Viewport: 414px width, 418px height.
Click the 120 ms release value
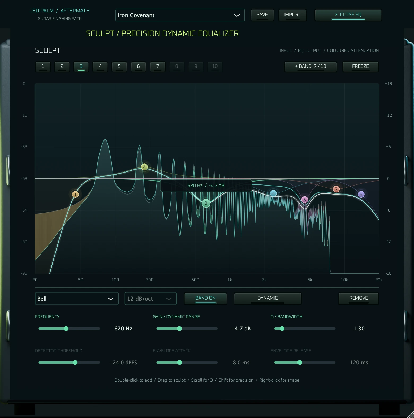tap(359, 363)
